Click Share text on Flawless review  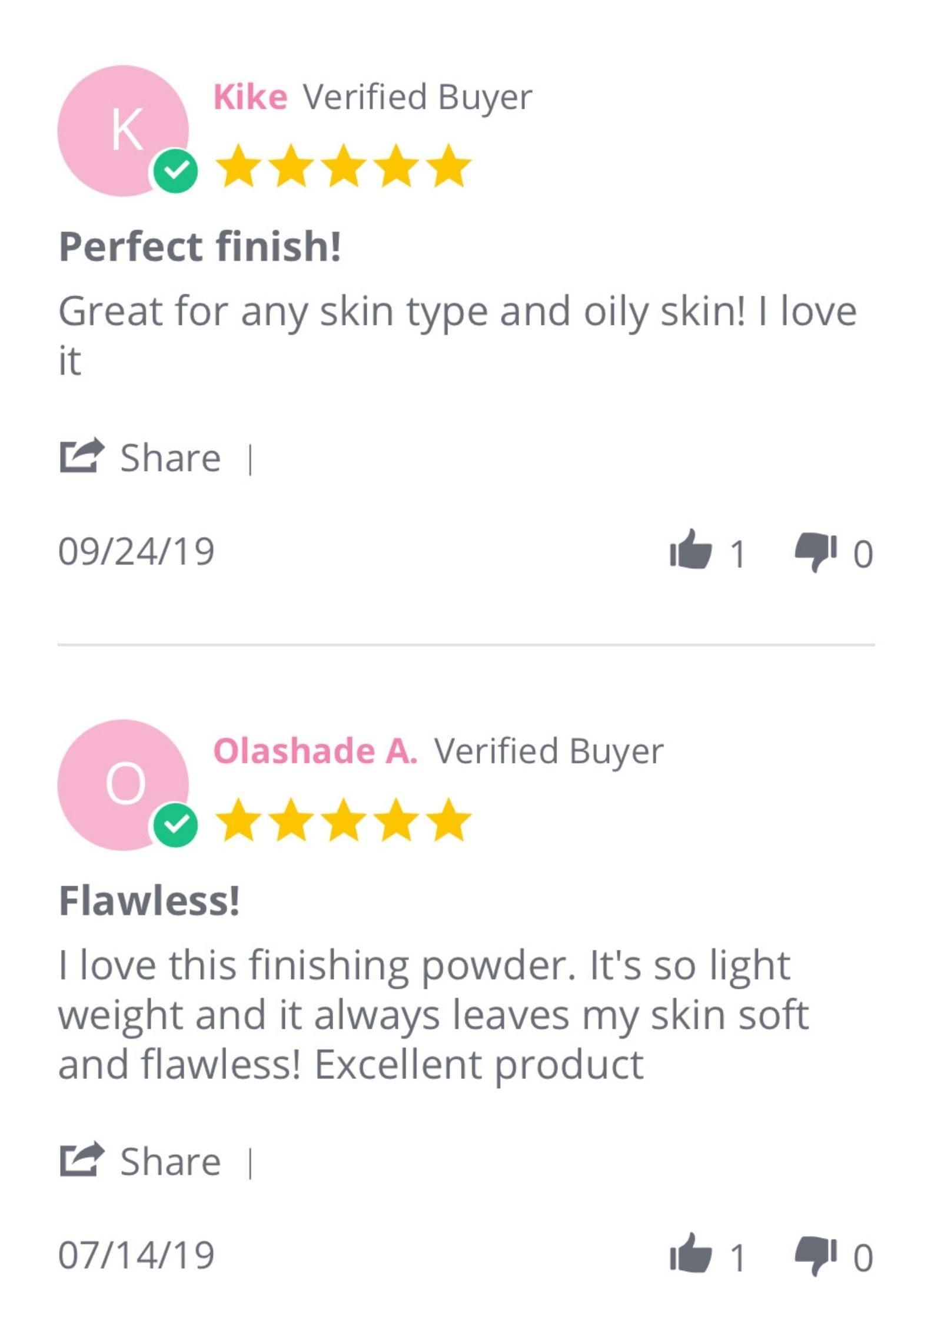point(171,1162)
